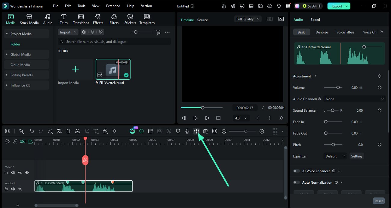This screenshot has height=208, width=391.
Task: Open the Audio Channels None dropdown
Action: pos(355,99)
